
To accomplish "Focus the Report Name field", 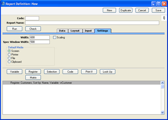I will click(x=92, y=23).
